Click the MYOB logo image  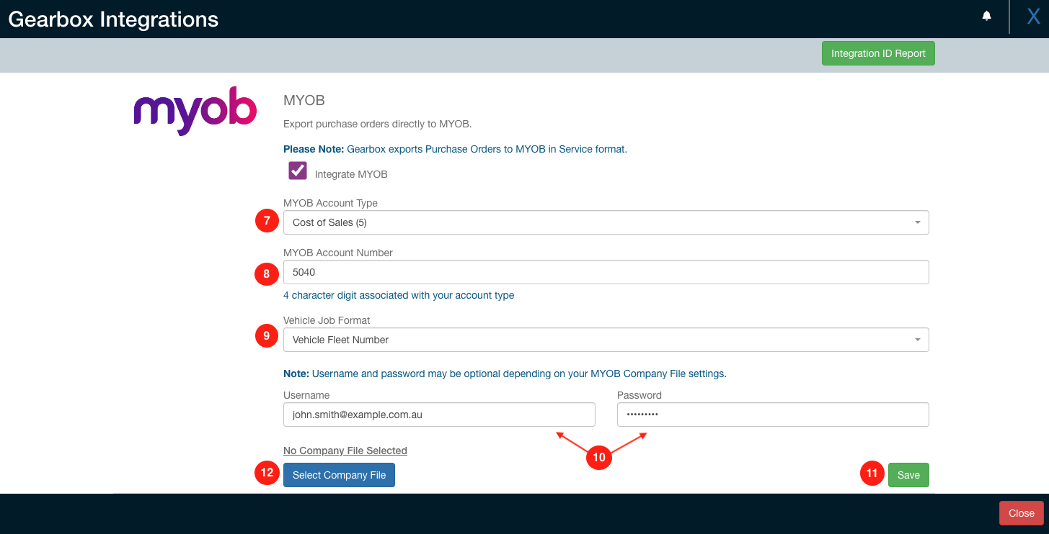(194, 110)
